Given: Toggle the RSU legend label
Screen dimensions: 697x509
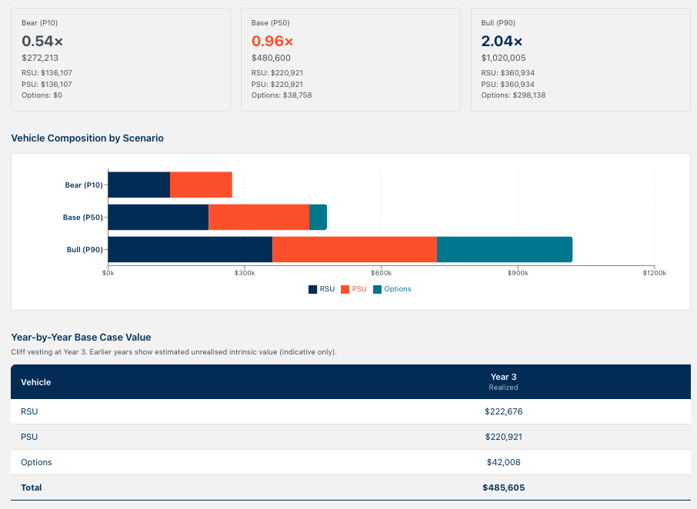Looking at the screenshot, I should (327, 289).
